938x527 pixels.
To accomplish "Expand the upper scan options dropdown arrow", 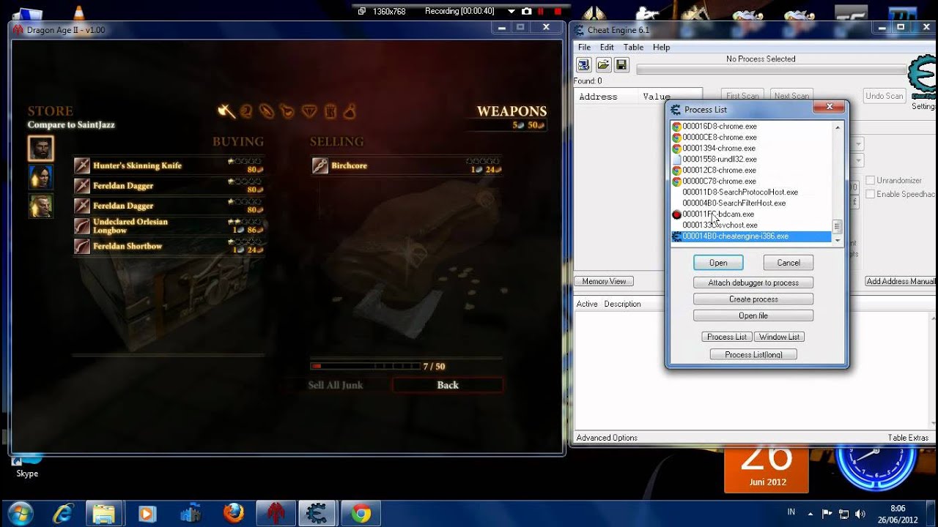I will 857,144.
